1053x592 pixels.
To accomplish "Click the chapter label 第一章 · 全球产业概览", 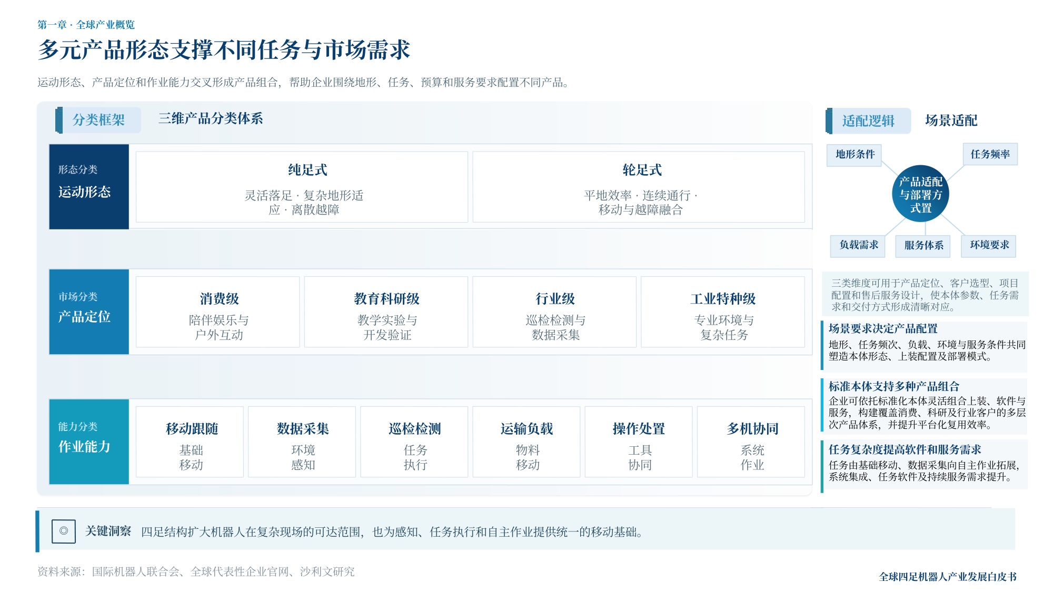I will click(86, 25).
